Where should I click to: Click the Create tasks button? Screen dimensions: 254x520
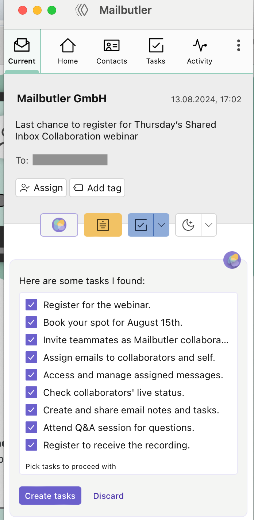point(50,496)
